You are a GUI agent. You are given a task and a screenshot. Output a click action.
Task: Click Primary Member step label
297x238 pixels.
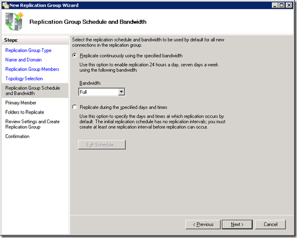[20, 103]
